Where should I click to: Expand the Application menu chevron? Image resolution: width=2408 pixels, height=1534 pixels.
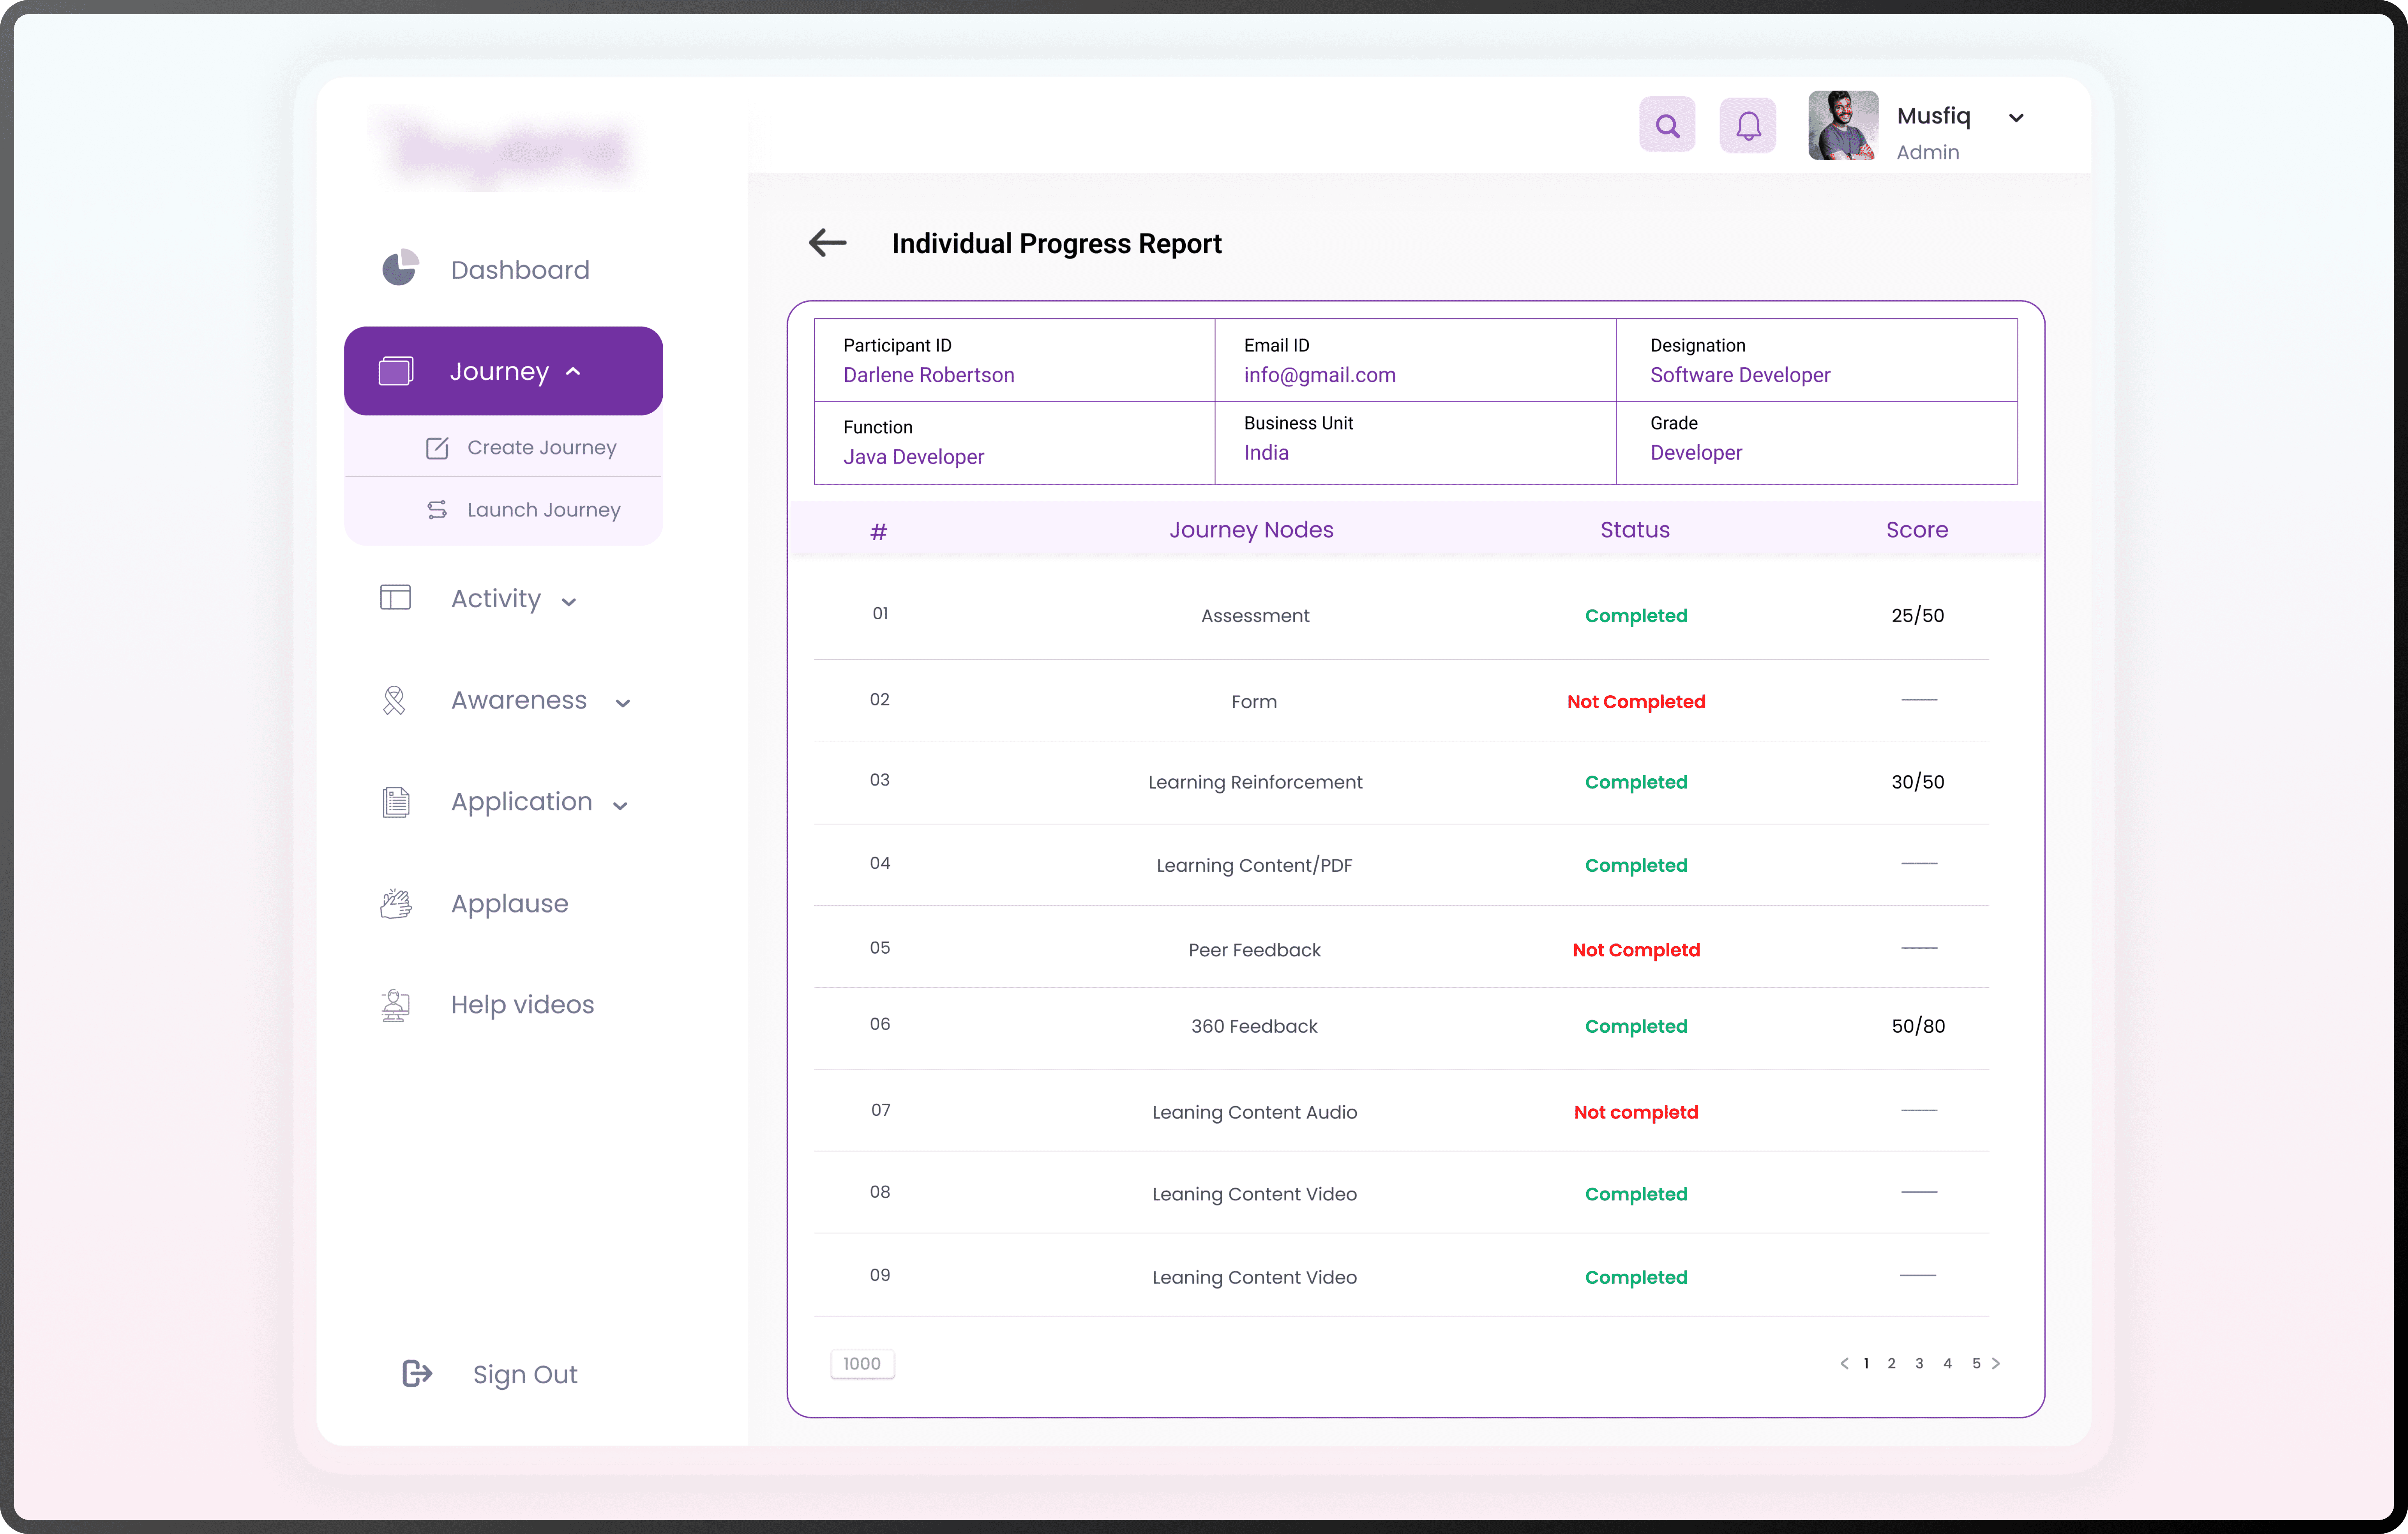tap(620, 805)
